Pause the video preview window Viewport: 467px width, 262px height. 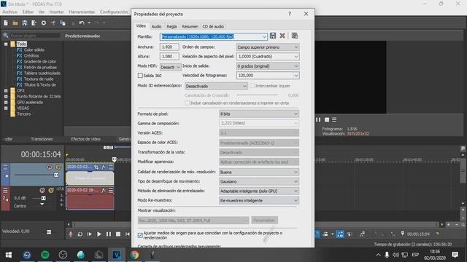coord(318,119)
